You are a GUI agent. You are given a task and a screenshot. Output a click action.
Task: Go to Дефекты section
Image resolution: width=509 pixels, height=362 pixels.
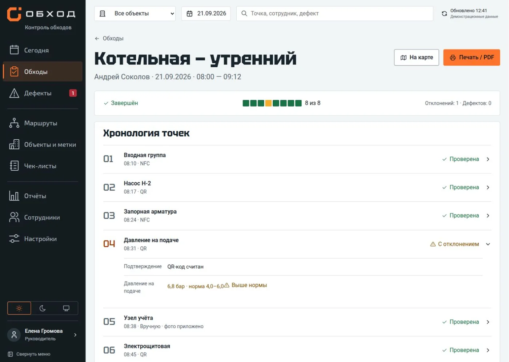click(43, 93)
